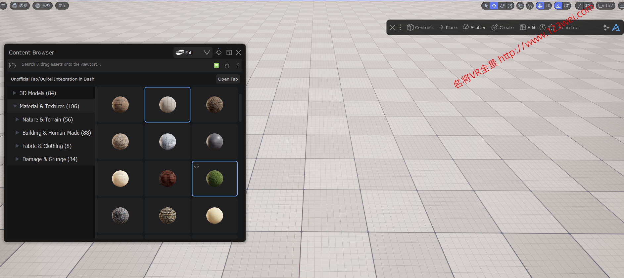Screen dimensions: 624x278
Task: Toggle grid snapping on or off
Action: 540,6
